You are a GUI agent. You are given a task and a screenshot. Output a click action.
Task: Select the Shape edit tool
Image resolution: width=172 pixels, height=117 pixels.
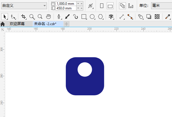pos(13,17)
